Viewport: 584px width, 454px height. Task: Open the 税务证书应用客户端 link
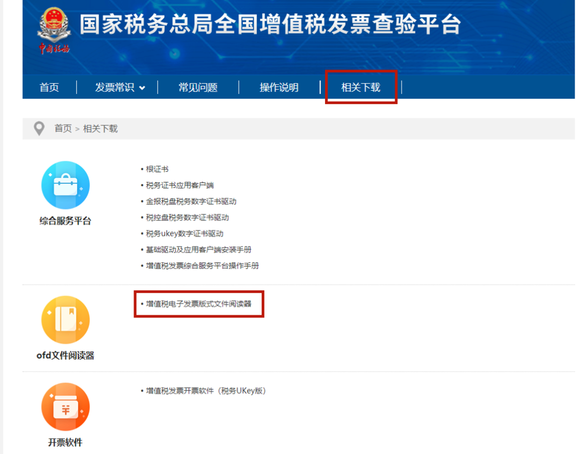click(180, 185)
